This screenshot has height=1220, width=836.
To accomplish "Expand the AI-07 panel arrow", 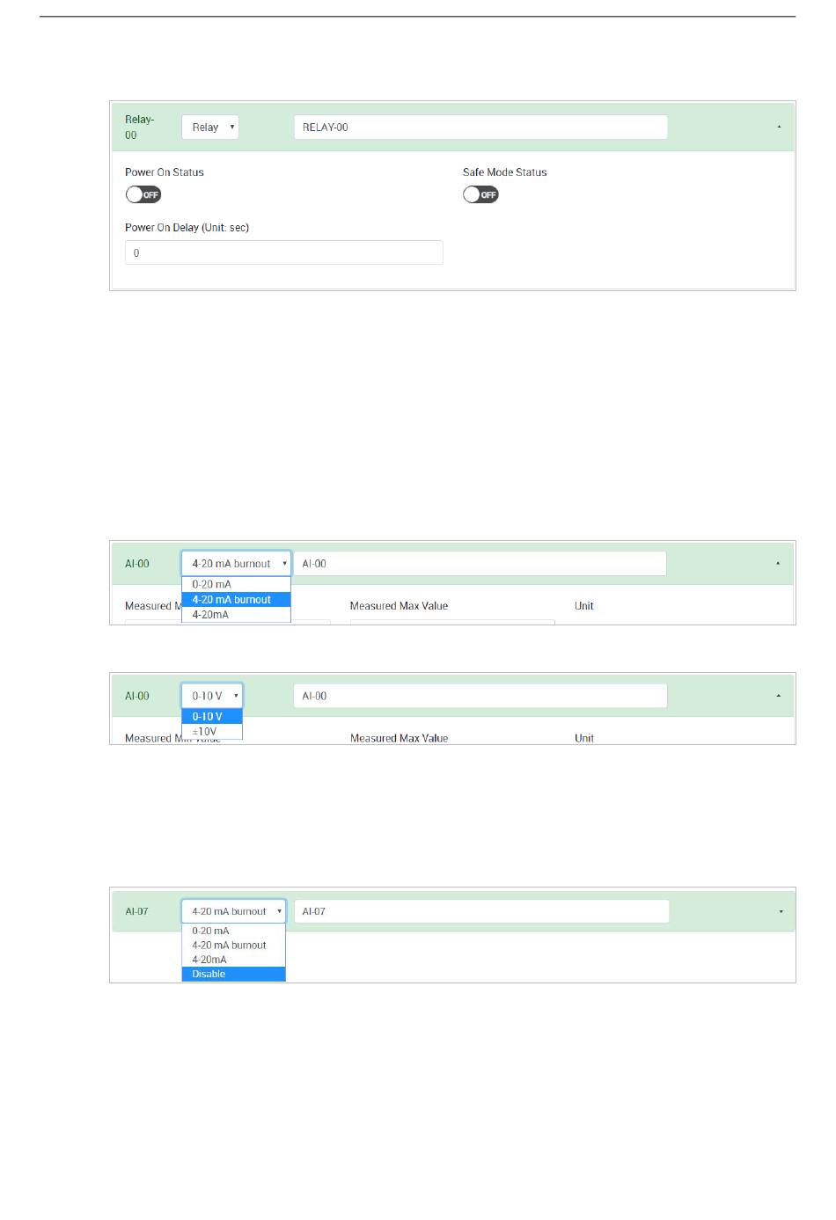I will [781, 911].
